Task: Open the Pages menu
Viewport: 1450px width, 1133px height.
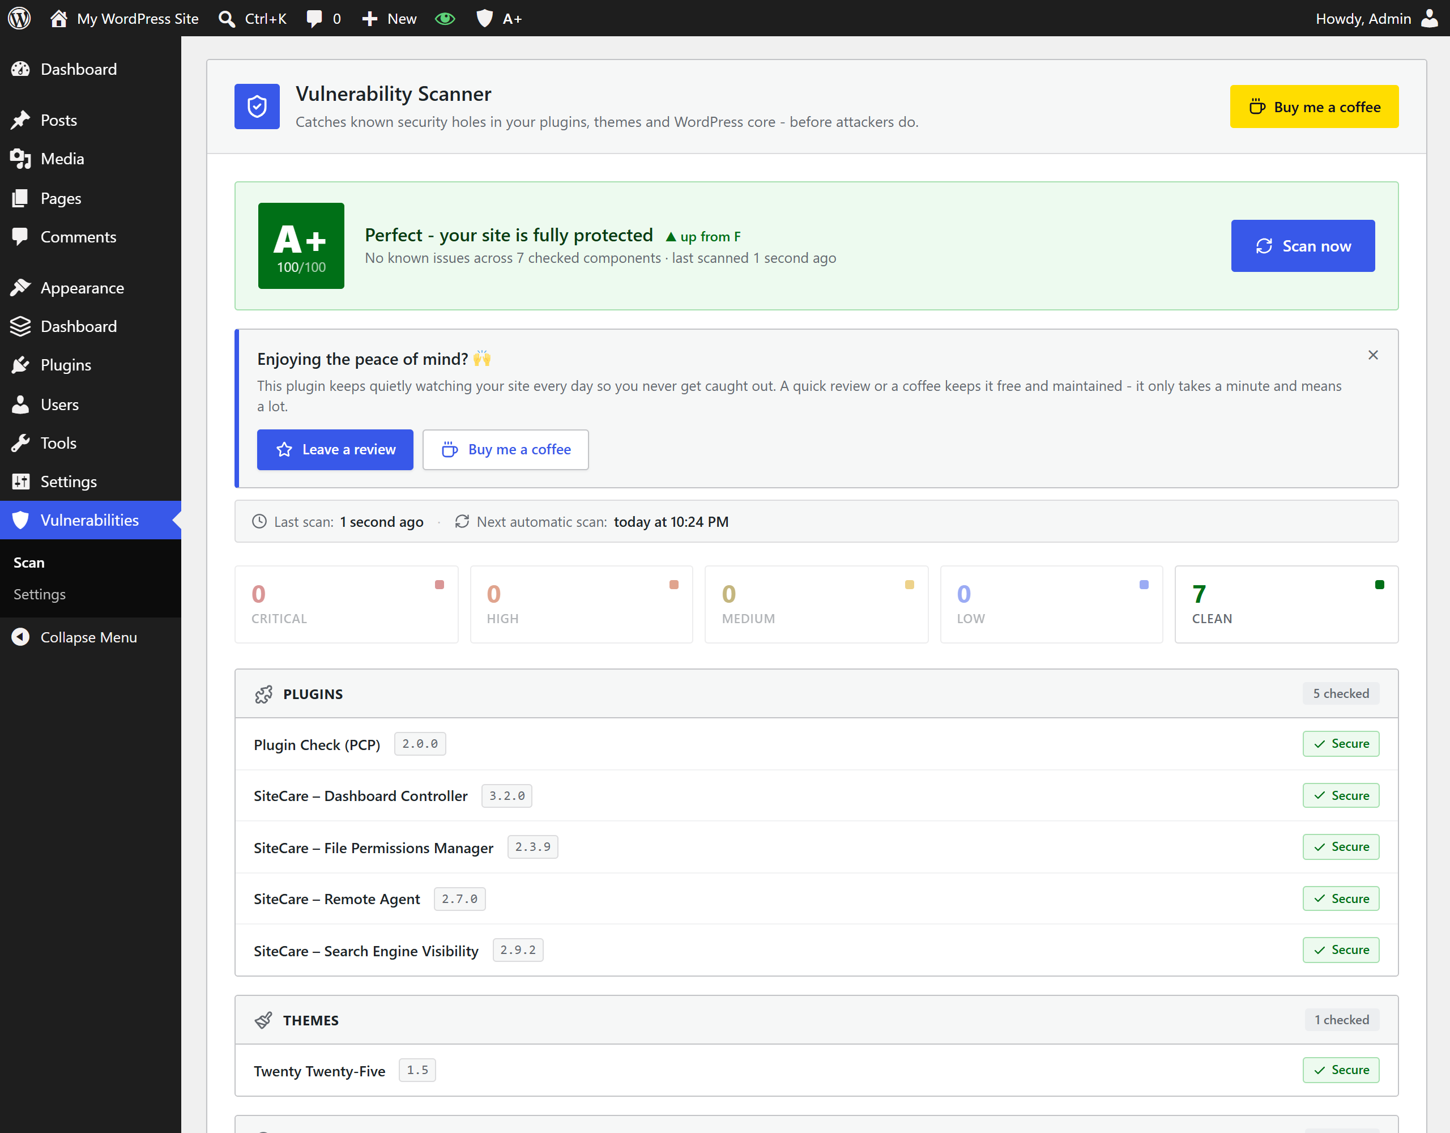Action: (x=90, y=198)
